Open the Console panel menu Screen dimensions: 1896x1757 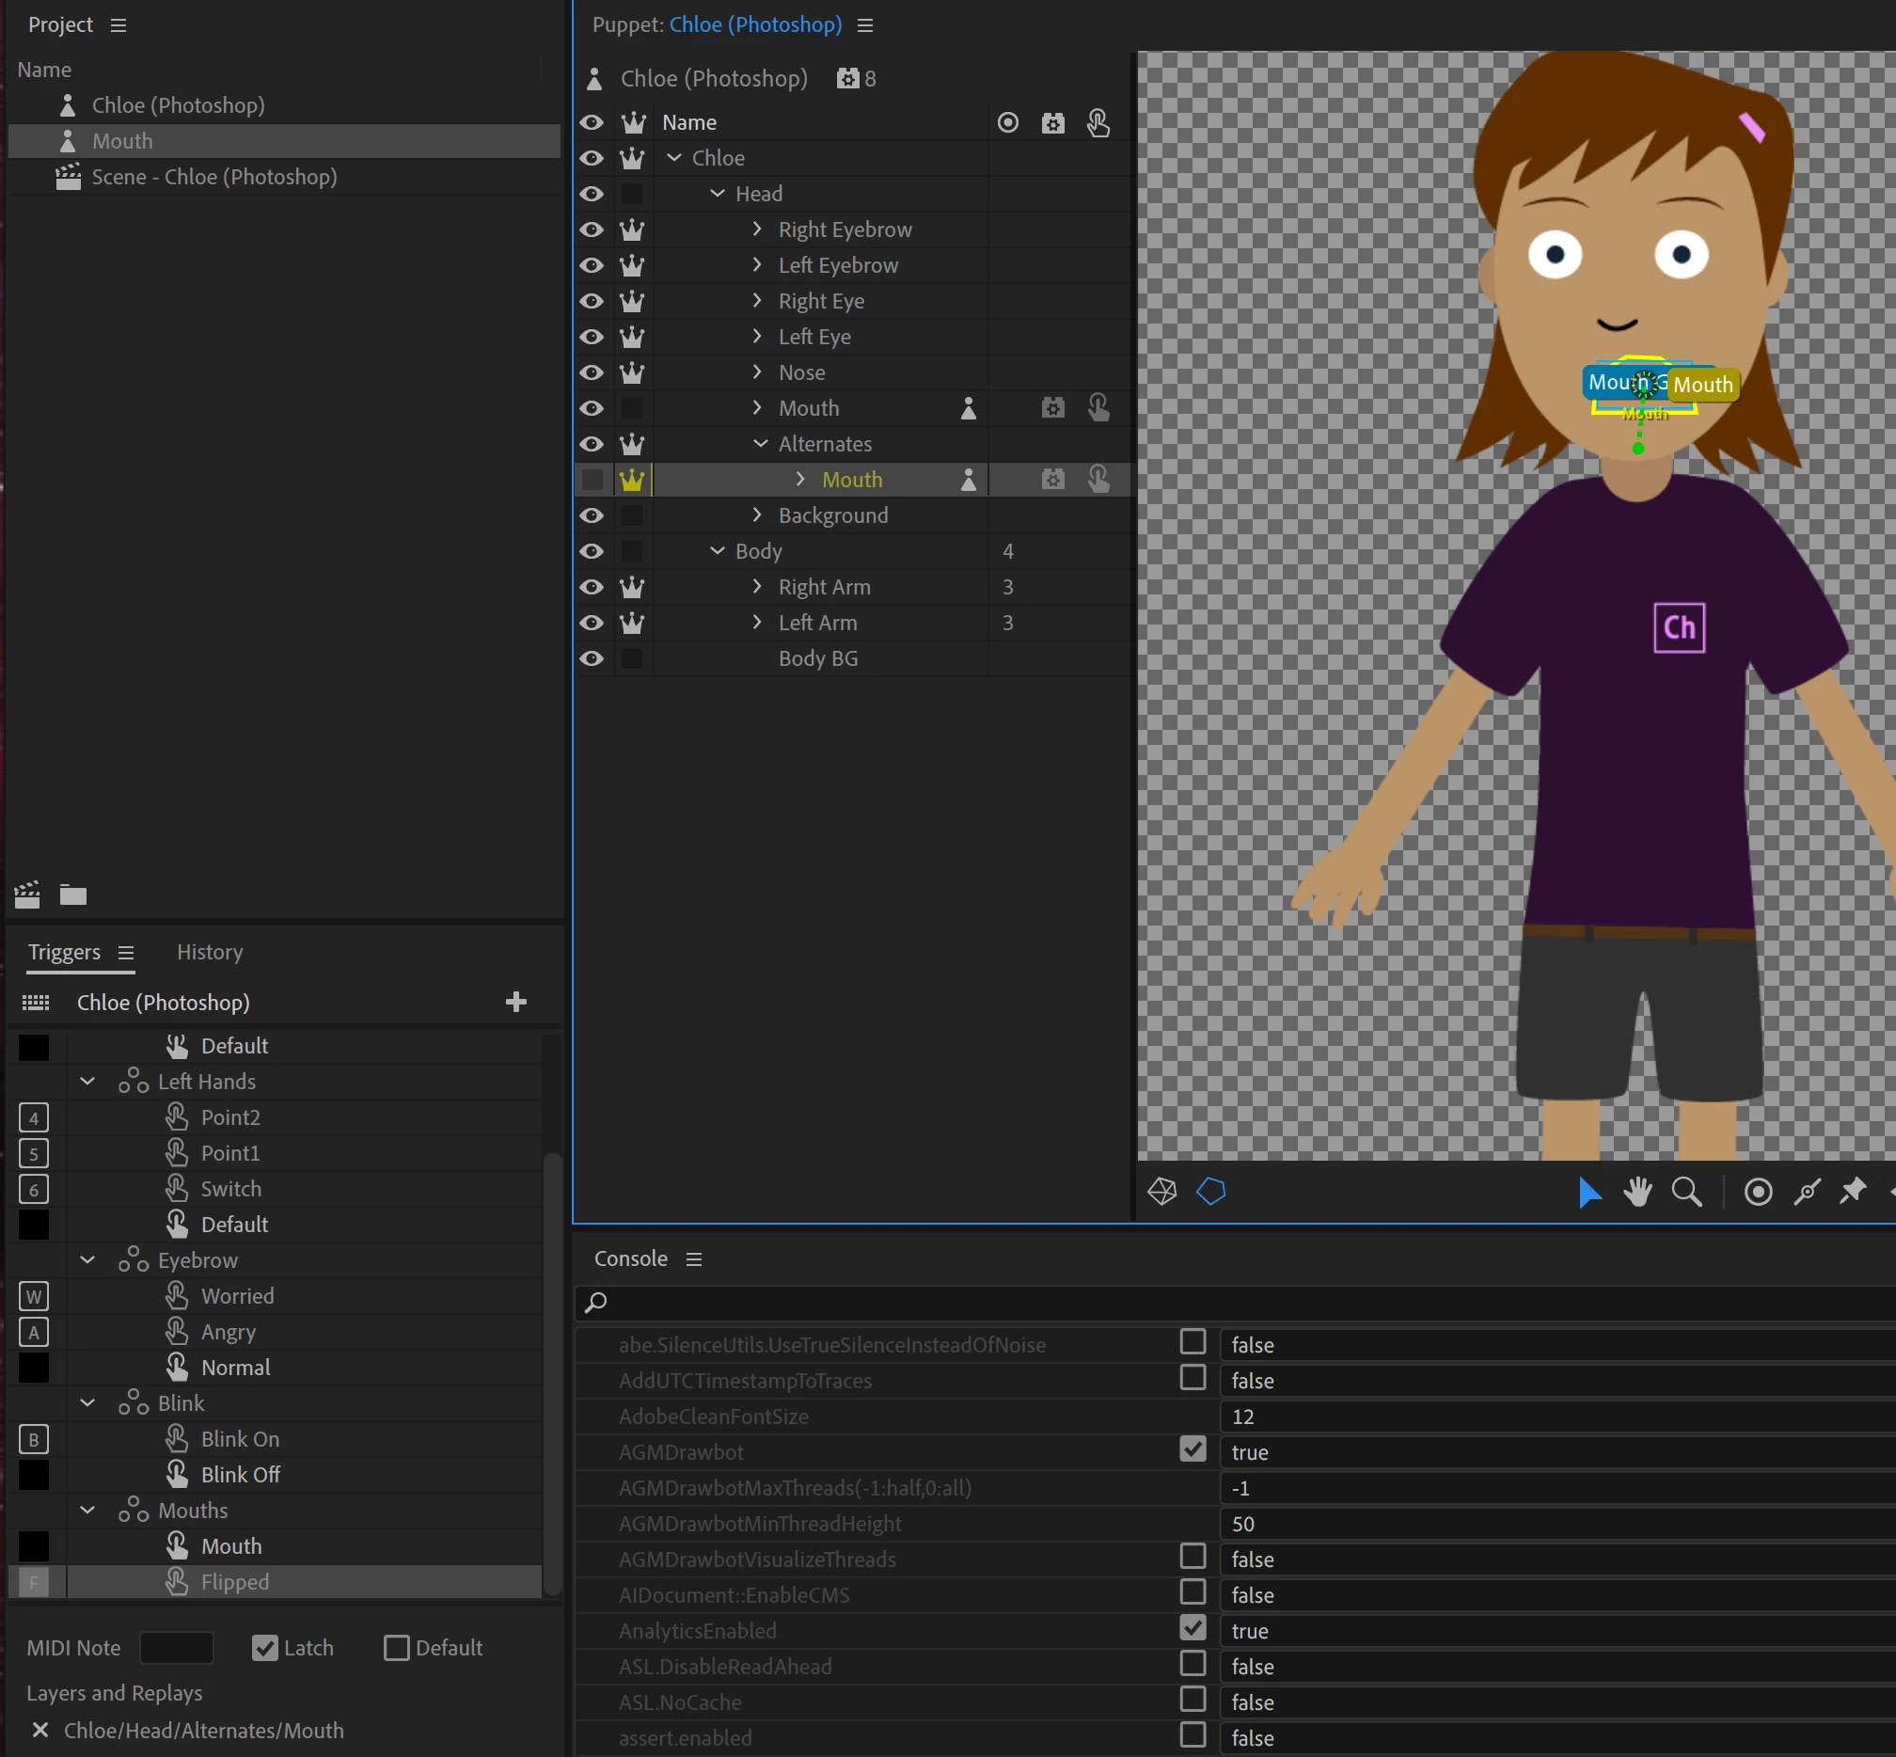pos(694,1258)
